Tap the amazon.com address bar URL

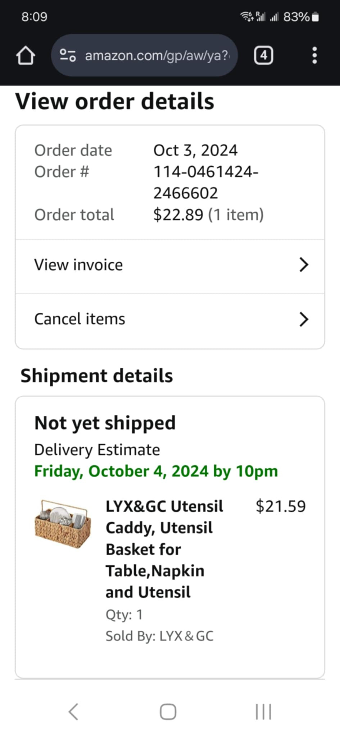(x=157, y=55)
